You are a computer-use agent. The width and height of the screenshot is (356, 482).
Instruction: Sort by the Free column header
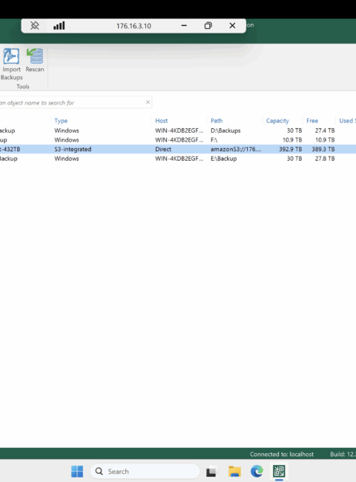click(312, 121)
